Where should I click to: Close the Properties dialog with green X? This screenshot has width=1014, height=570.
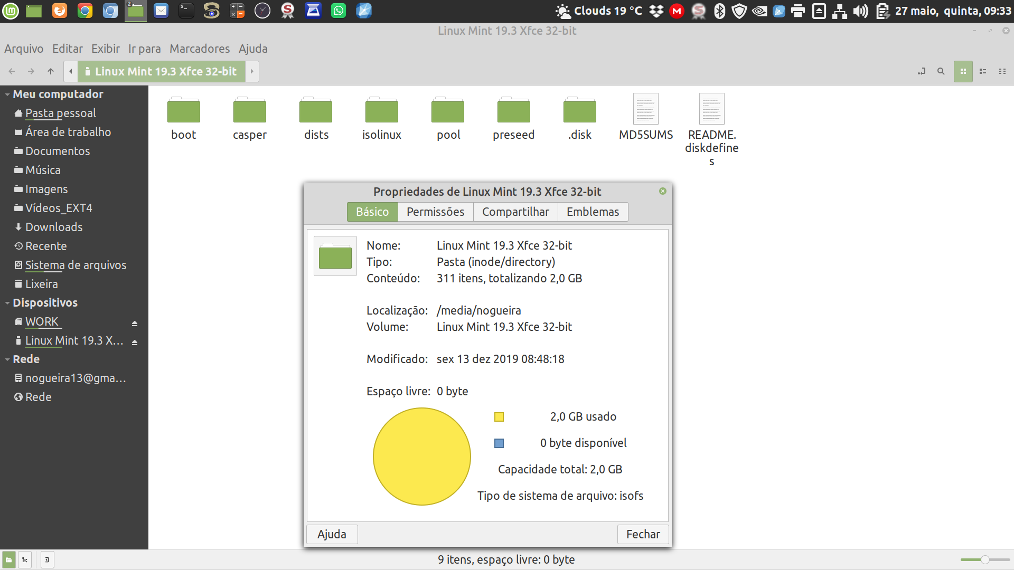tap(663, 191)
